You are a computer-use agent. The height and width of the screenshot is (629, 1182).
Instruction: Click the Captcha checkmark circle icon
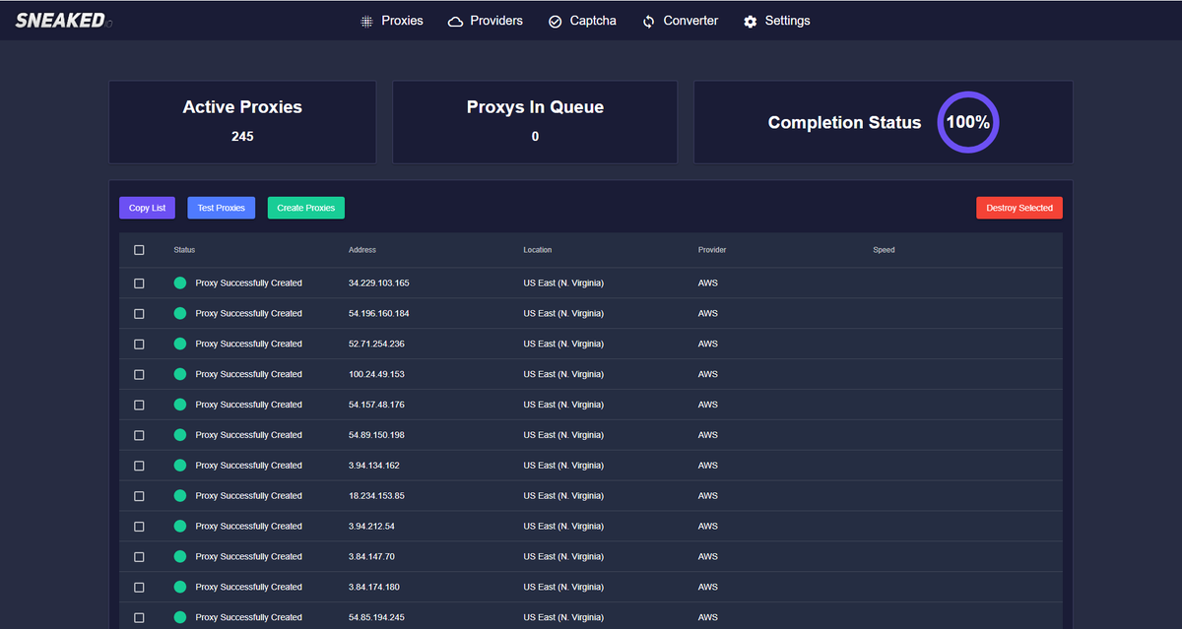point(555,21)
